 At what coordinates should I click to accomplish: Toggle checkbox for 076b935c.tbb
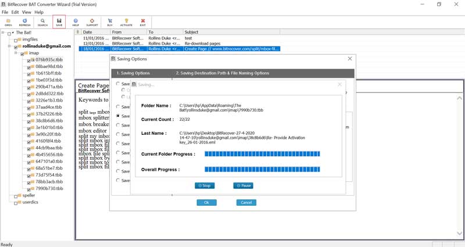[28, 60]
